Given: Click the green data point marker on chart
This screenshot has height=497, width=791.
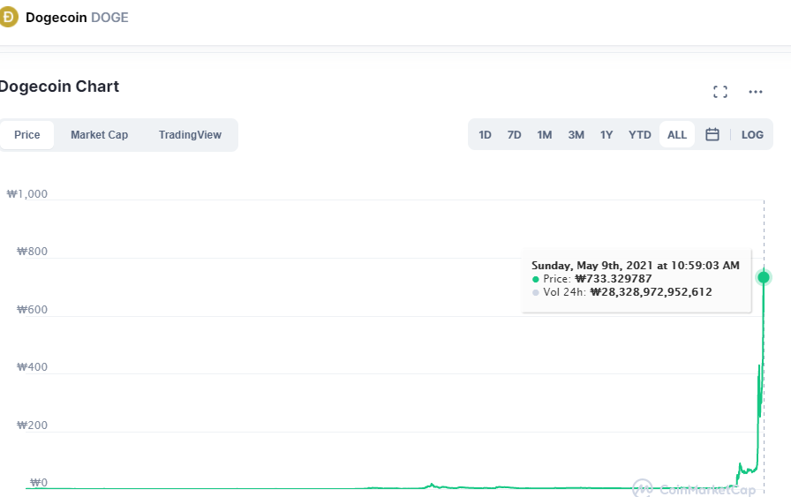Looking at the screenshot, I should [x=764, y=277].
